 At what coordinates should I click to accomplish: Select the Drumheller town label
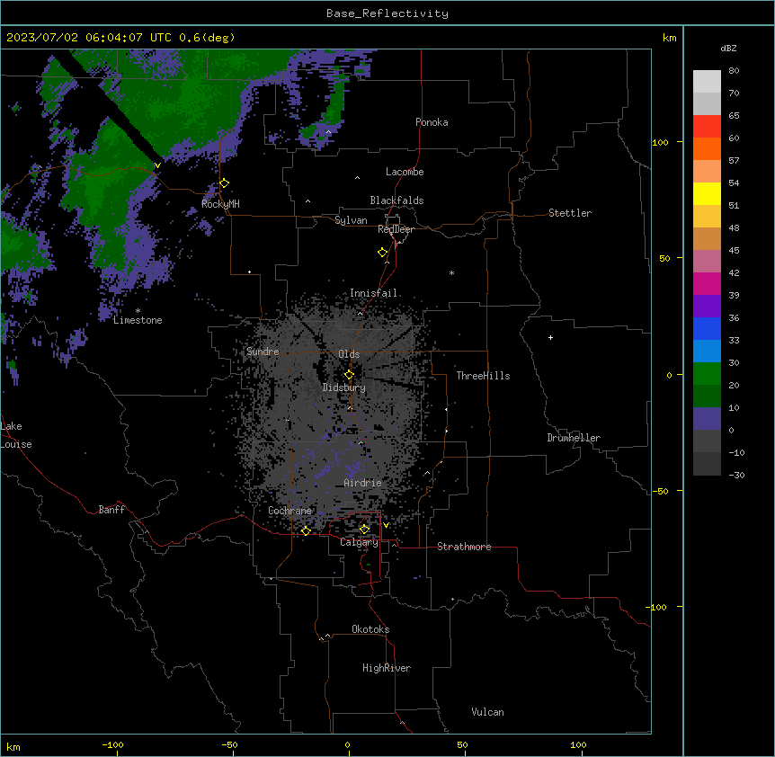[x=574, y=438]
